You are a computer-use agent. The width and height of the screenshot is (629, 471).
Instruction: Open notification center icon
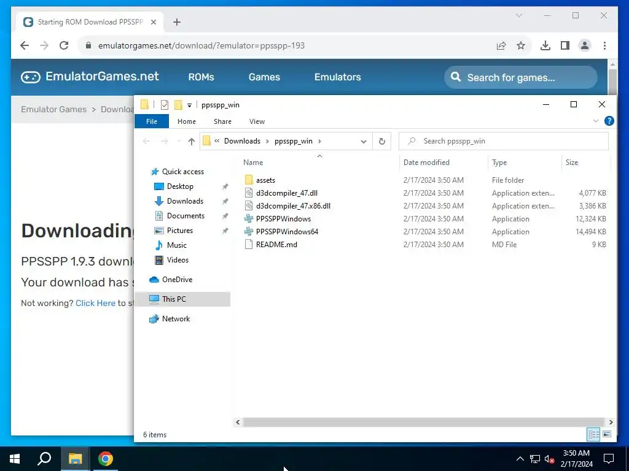pyautogui.click(x=609, y=459)
